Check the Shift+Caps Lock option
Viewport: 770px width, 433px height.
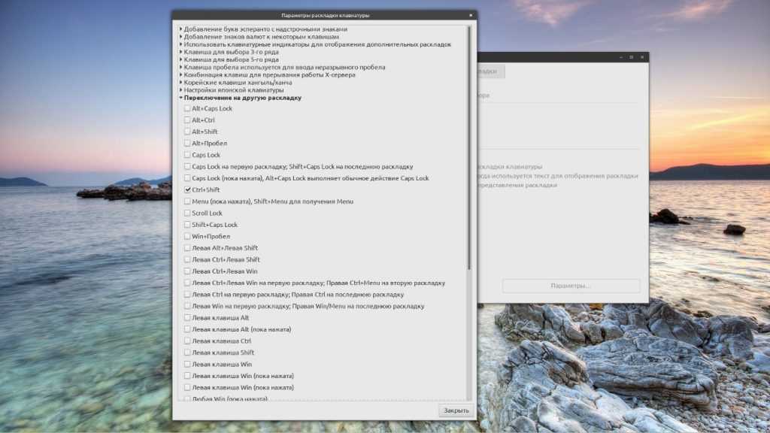tap(187, 225)
